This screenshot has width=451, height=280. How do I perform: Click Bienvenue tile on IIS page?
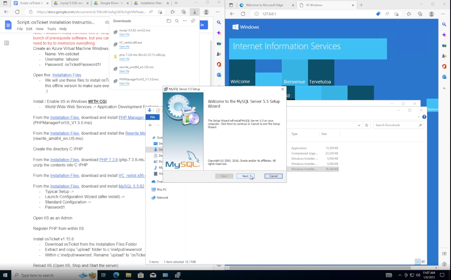point(295,73)
